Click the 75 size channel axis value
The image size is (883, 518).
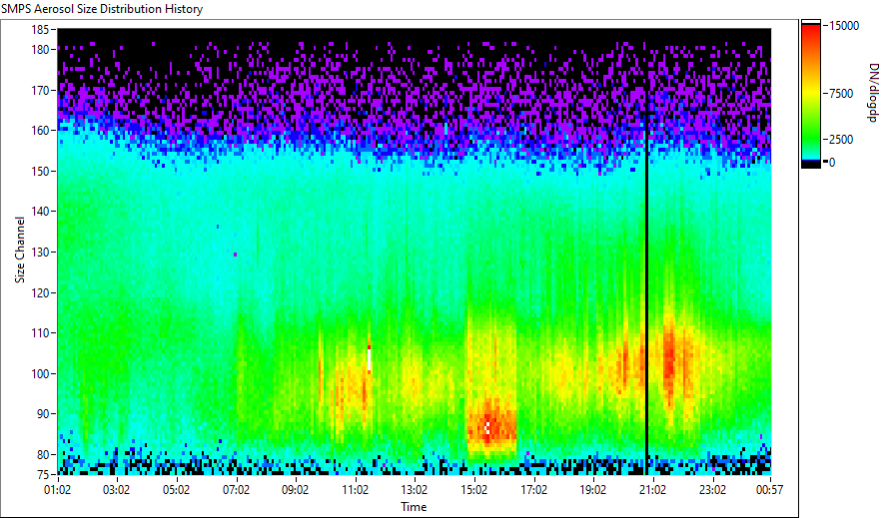click(43, 475)
